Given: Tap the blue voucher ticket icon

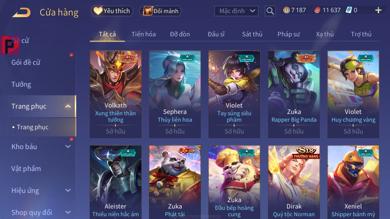Looking at the screenshot, I should pos(349,10).
